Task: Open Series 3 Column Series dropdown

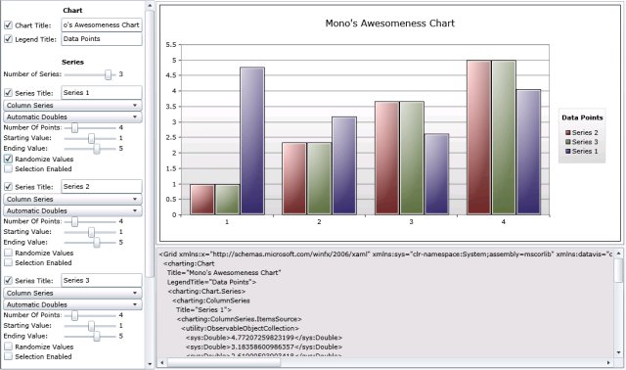Action: click(72, 293)
